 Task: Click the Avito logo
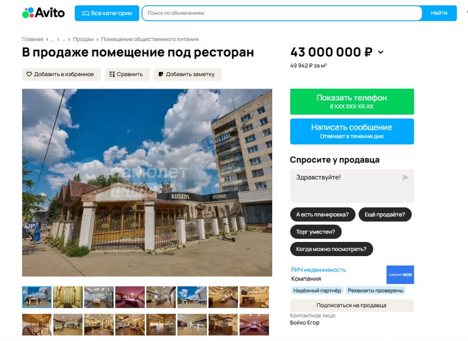click(43, 13)
